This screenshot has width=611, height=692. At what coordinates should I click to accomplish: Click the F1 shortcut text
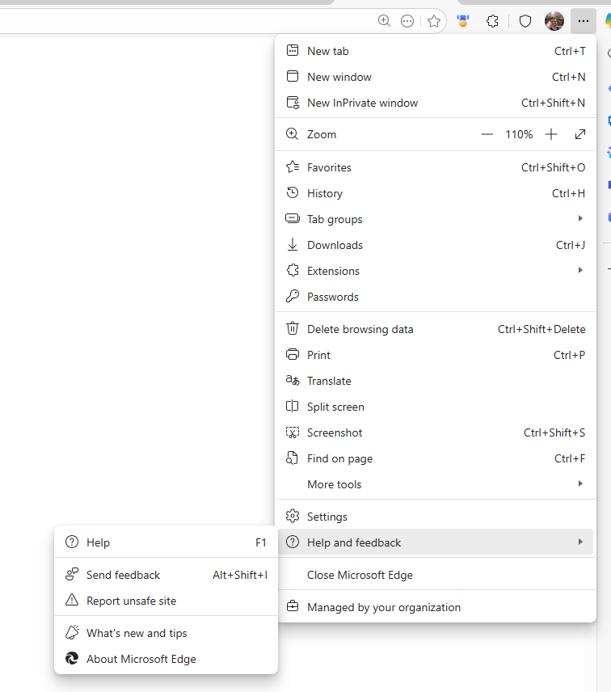pyautogui.click(x=261, y=542)
